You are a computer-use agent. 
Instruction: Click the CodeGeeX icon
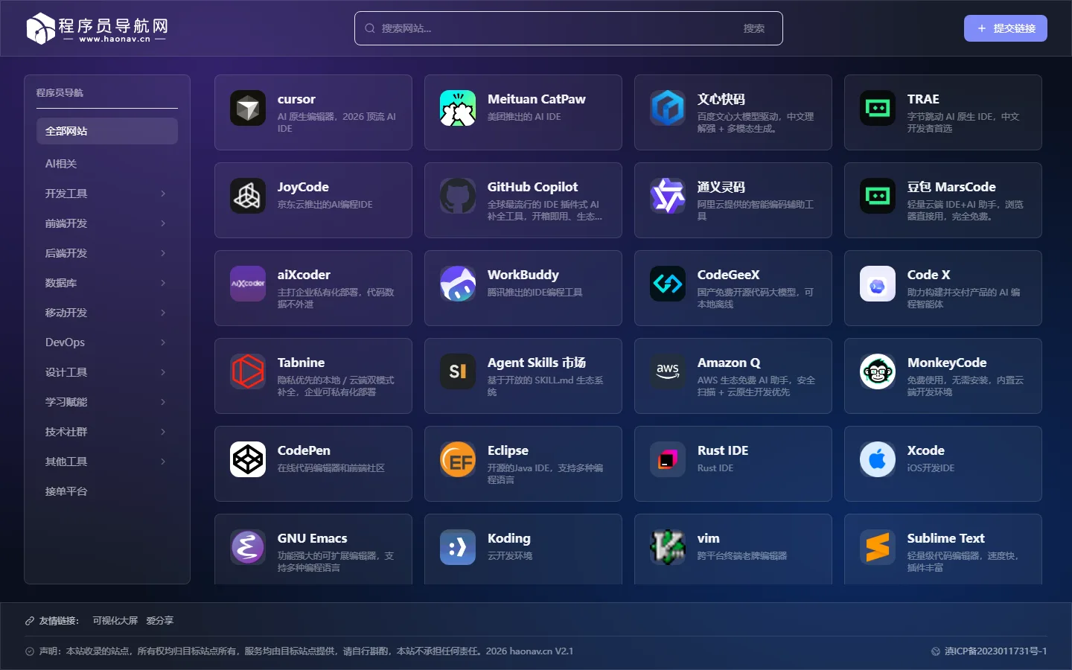[668, 284]
